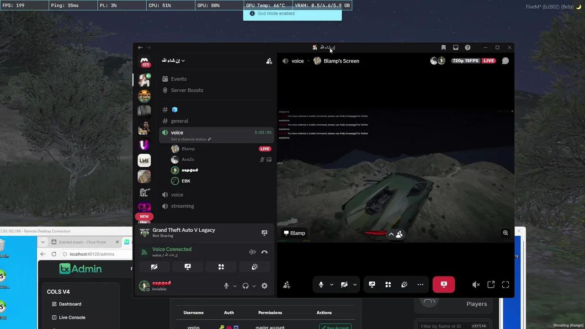Invite friends to the call
585x329 pixels.
point(287,285)
